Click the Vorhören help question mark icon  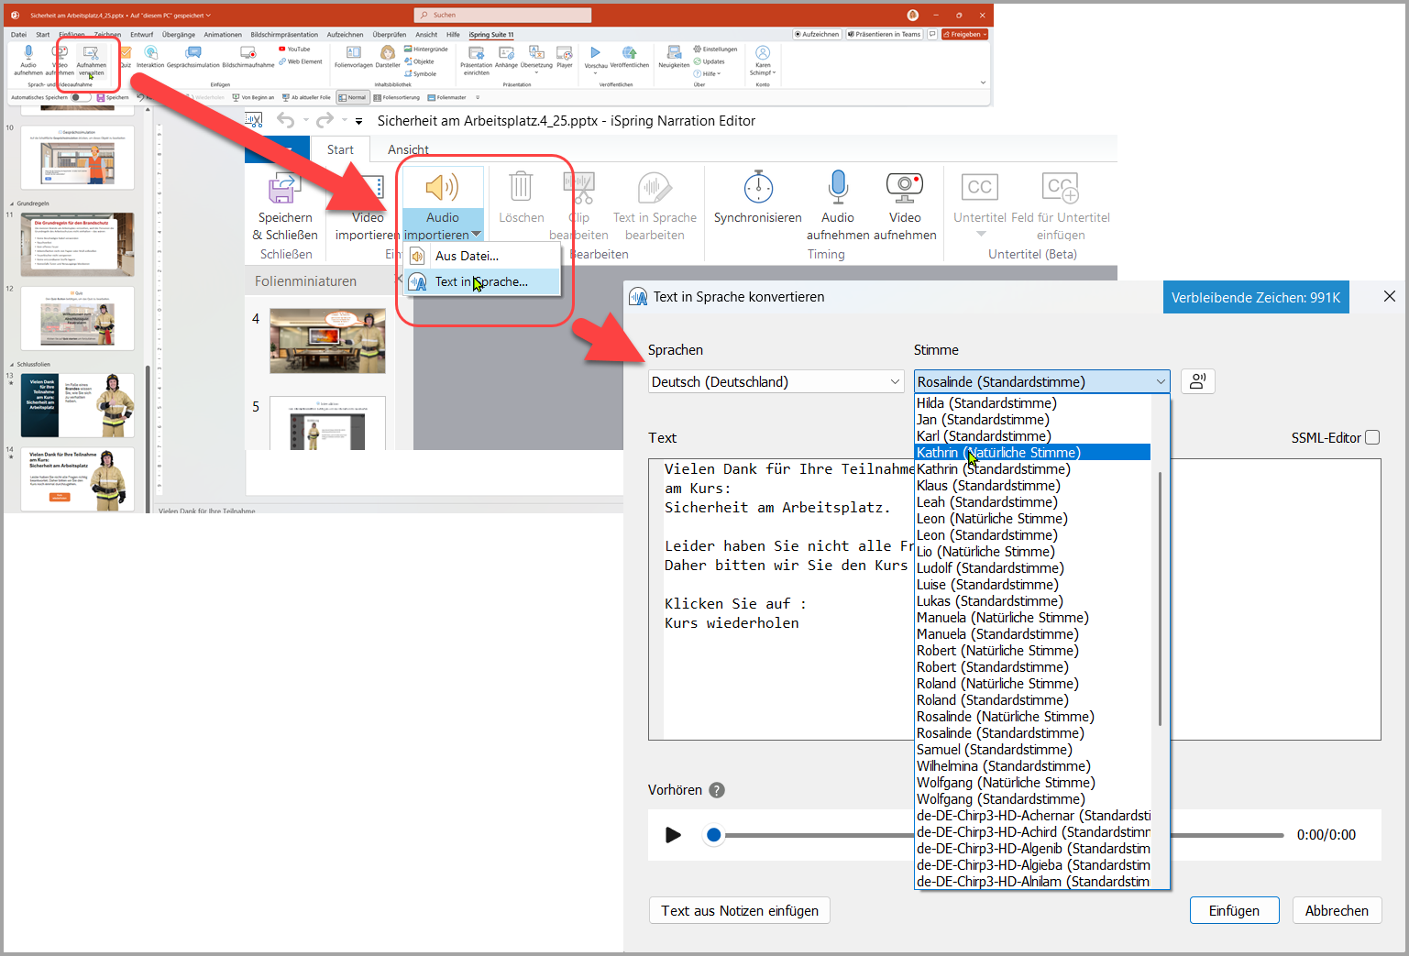(717, 790)
